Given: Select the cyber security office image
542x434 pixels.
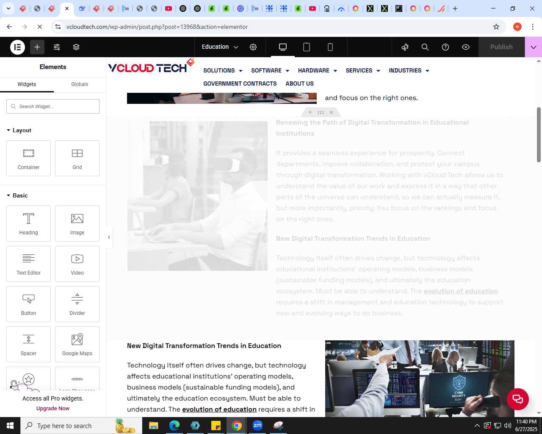Looking at the screenshot, I should (420, 378).
